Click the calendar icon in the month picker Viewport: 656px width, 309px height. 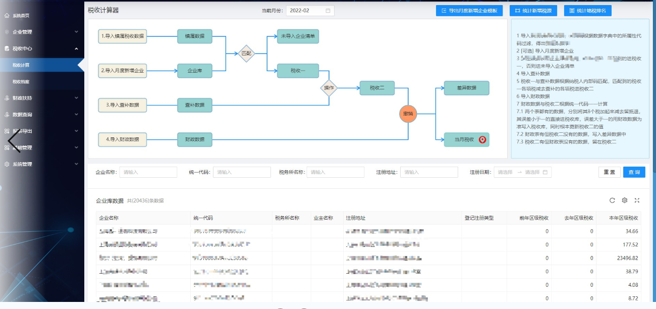[x=328, y=11]
